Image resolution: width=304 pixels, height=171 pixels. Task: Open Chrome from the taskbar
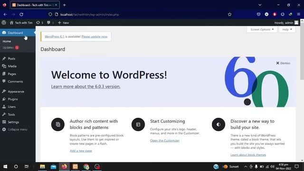click(x=86, y=167)
